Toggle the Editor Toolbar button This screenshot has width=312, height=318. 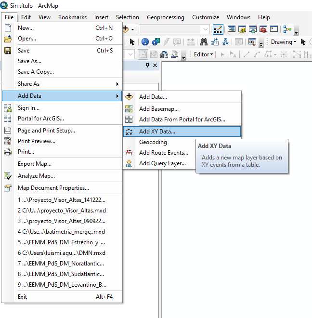(x=218, y=29)
